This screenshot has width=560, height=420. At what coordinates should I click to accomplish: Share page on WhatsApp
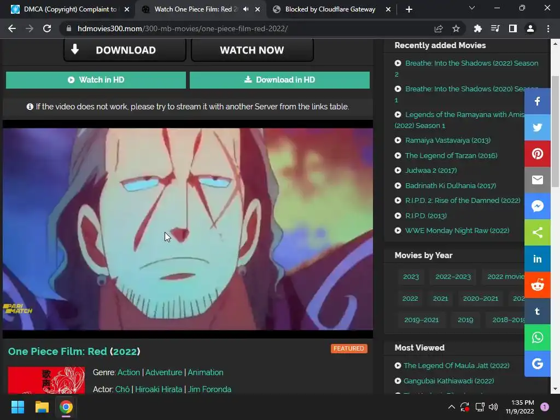(x=537, y=337)
